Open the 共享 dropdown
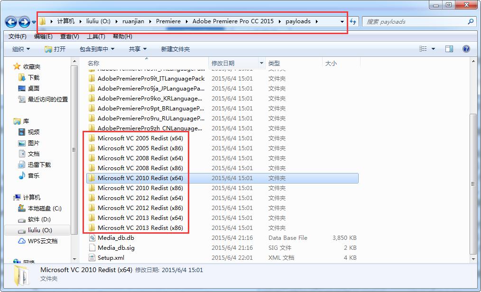Image resolution: width=481 pixels, height=292 pixels. pos(138,49)
